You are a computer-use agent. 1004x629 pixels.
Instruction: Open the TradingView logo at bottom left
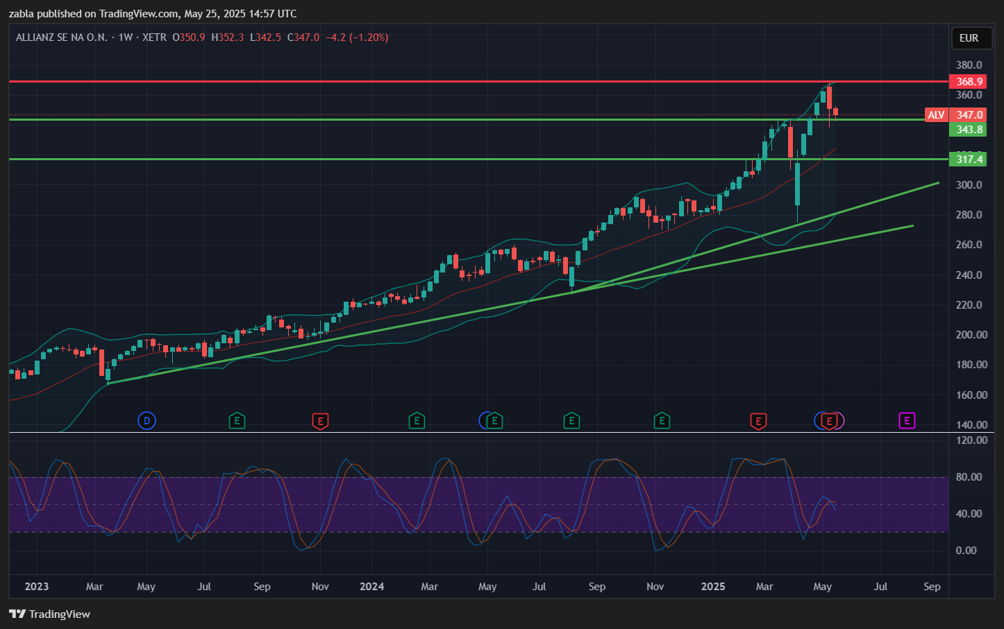pyautogui.click(x=49, y=614)
